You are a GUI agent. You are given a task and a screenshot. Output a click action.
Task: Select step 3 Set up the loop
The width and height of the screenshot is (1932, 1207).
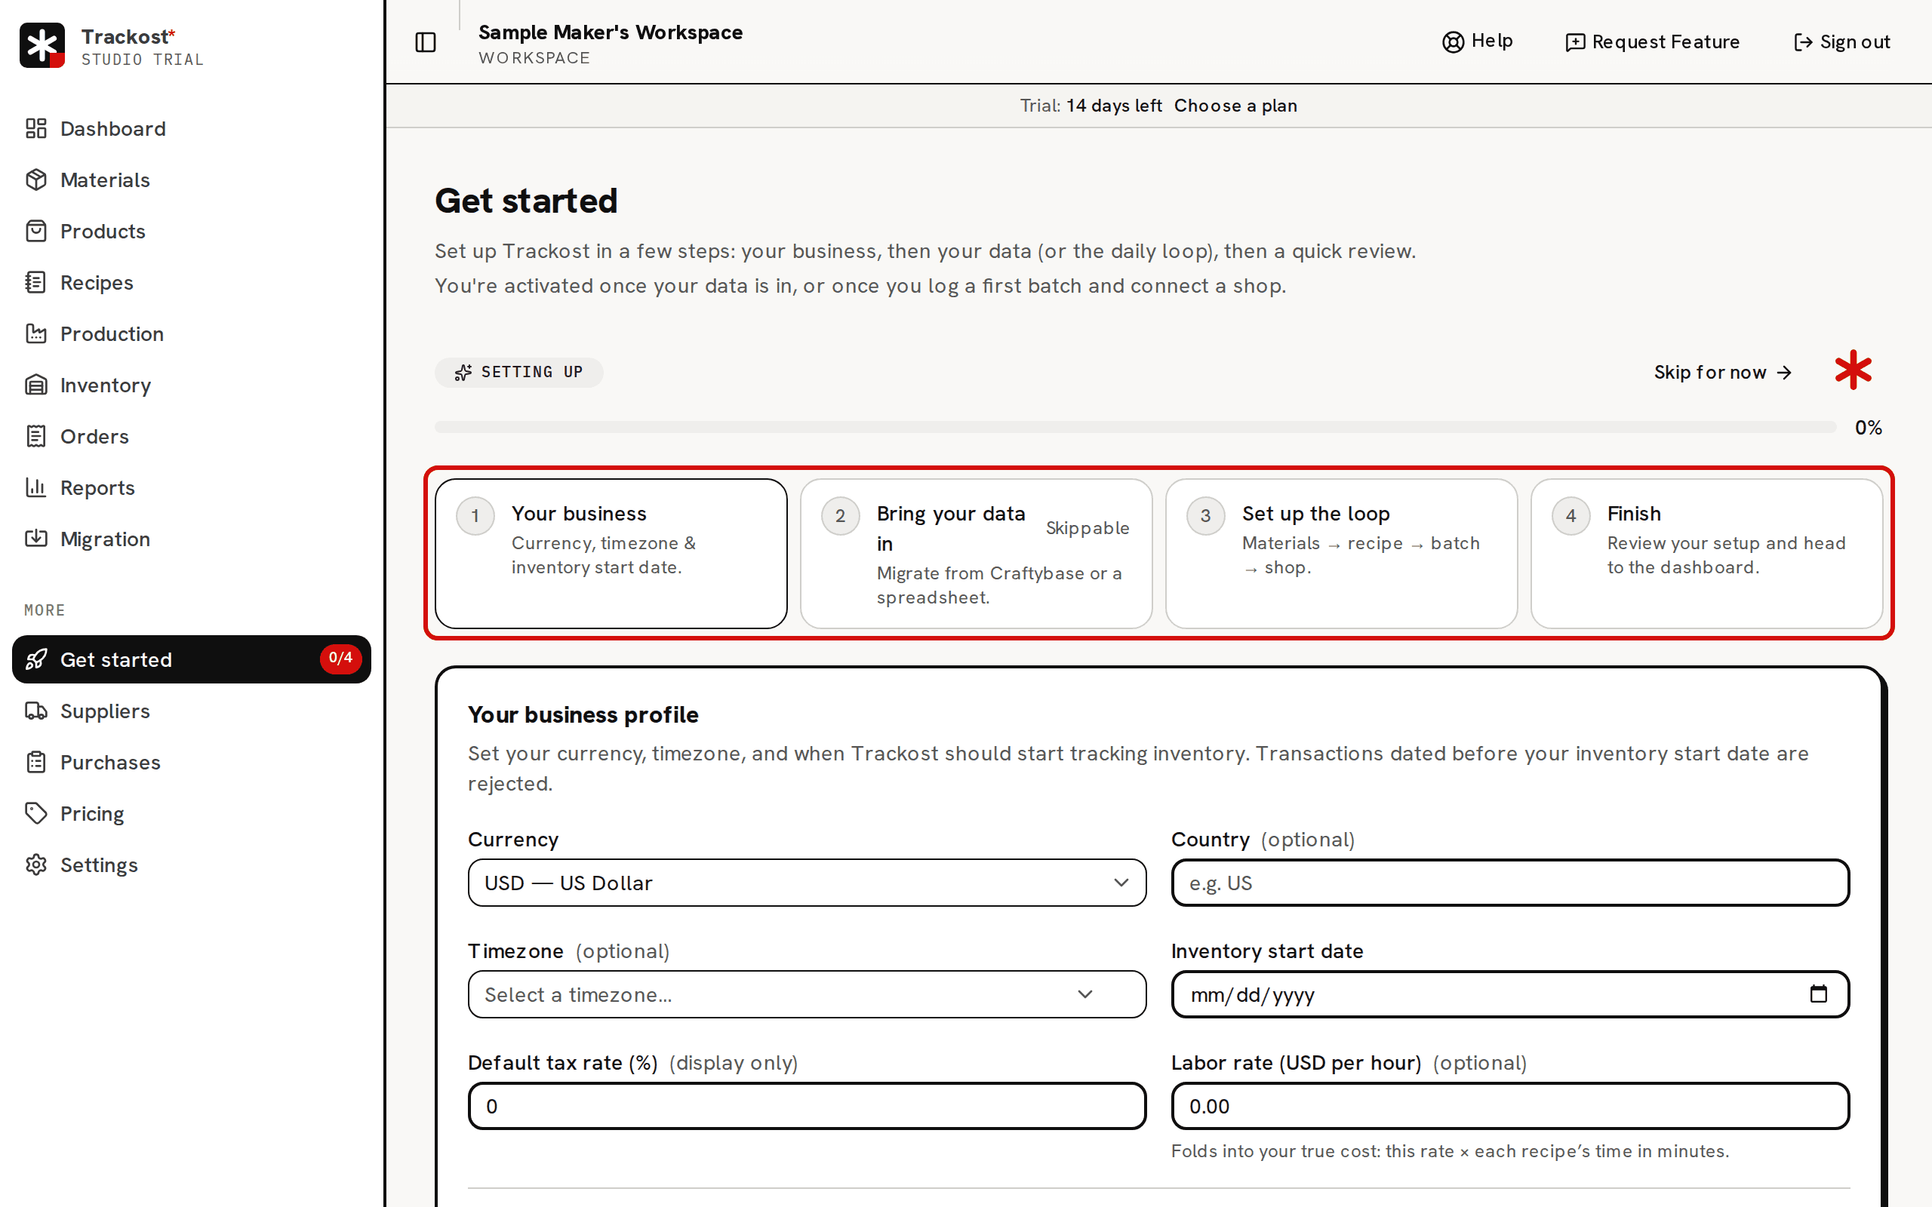1341,553
